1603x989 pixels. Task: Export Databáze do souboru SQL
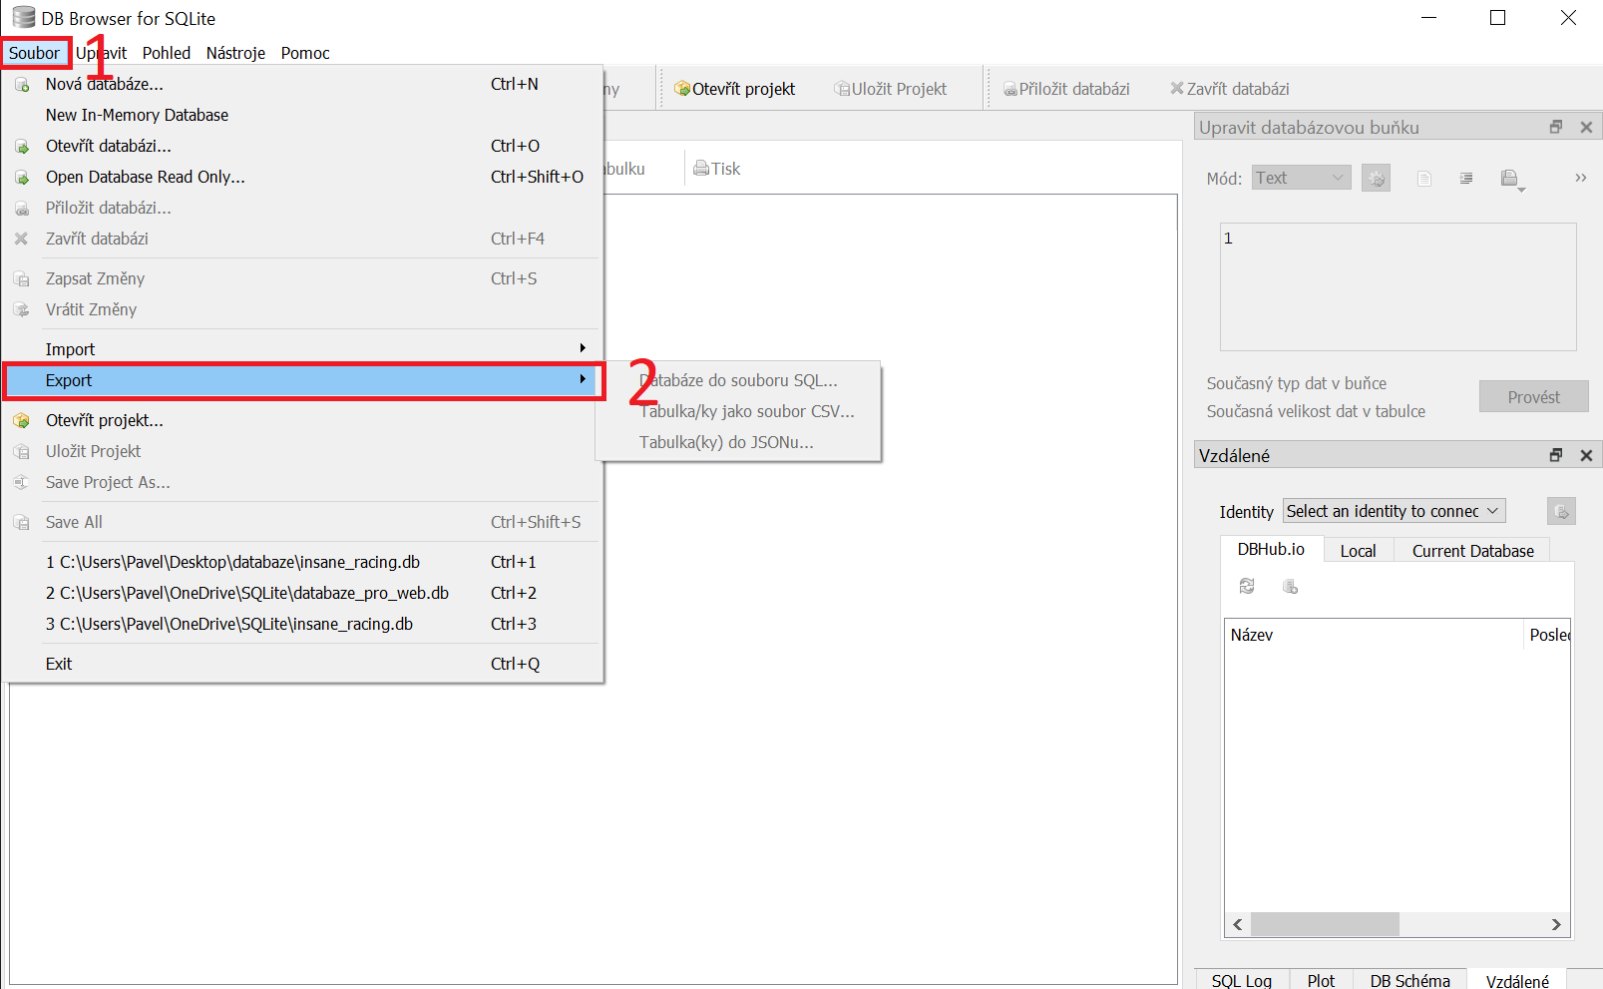click(738, 380)
